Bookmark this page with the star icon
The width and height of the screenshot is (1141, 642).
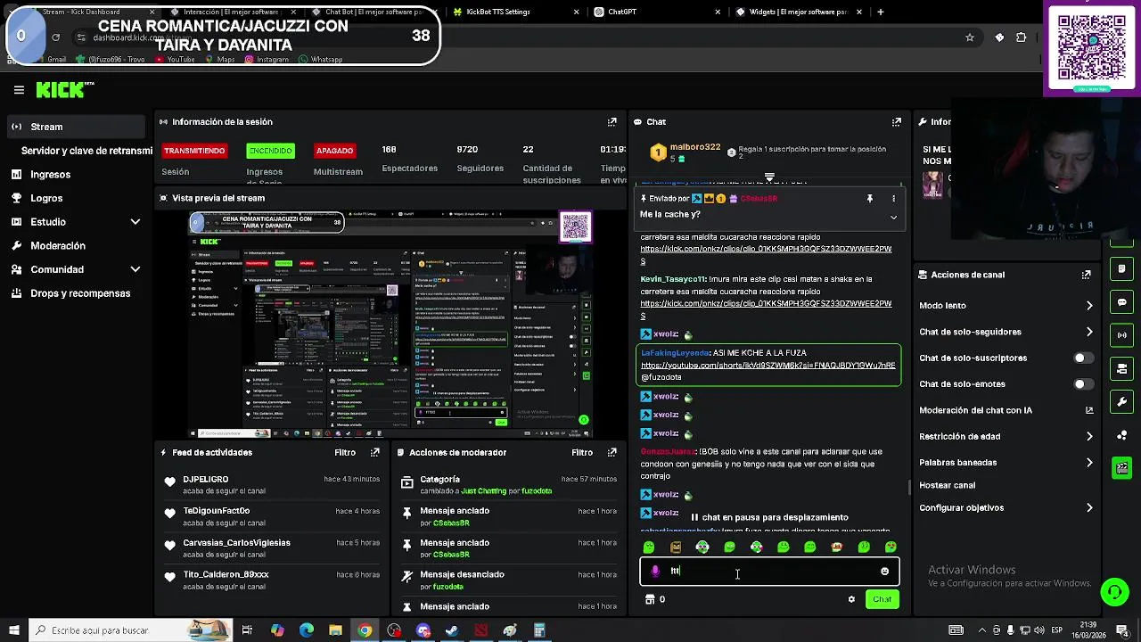pos(969,37)
